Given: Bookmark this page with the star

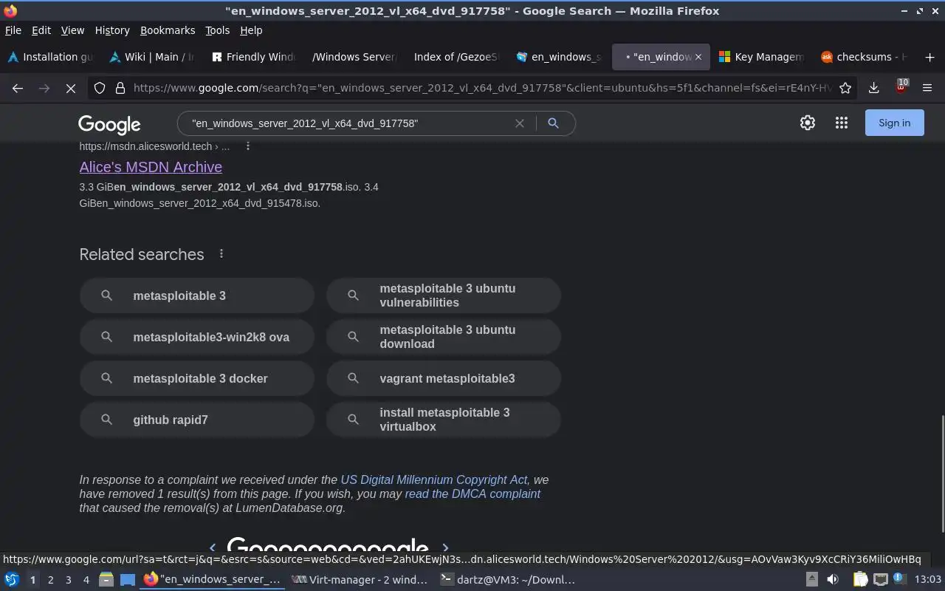Looking at the screenshot, I should [x=845, y=88].
